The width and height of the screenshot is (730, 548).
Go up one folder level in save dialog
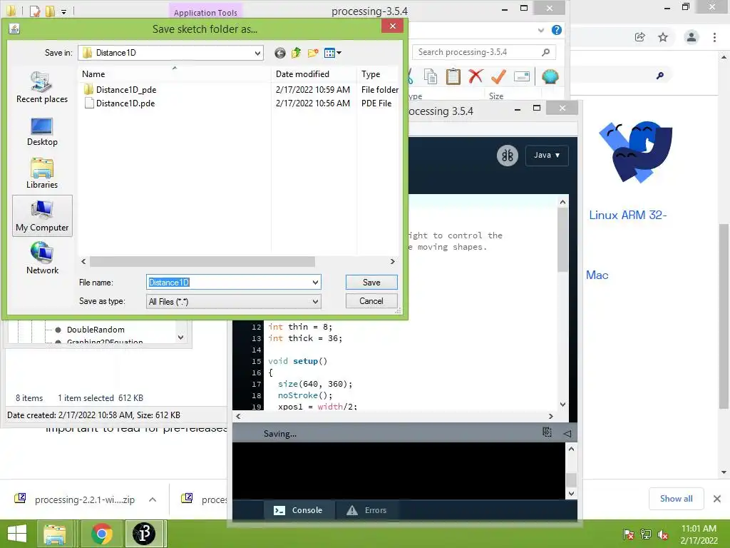click(x=296, y=53)
